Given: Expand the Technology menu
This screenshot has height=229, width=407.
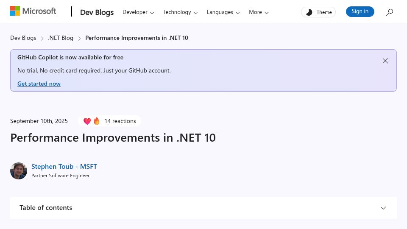Looking at the screenshot, I should (180, 12).
